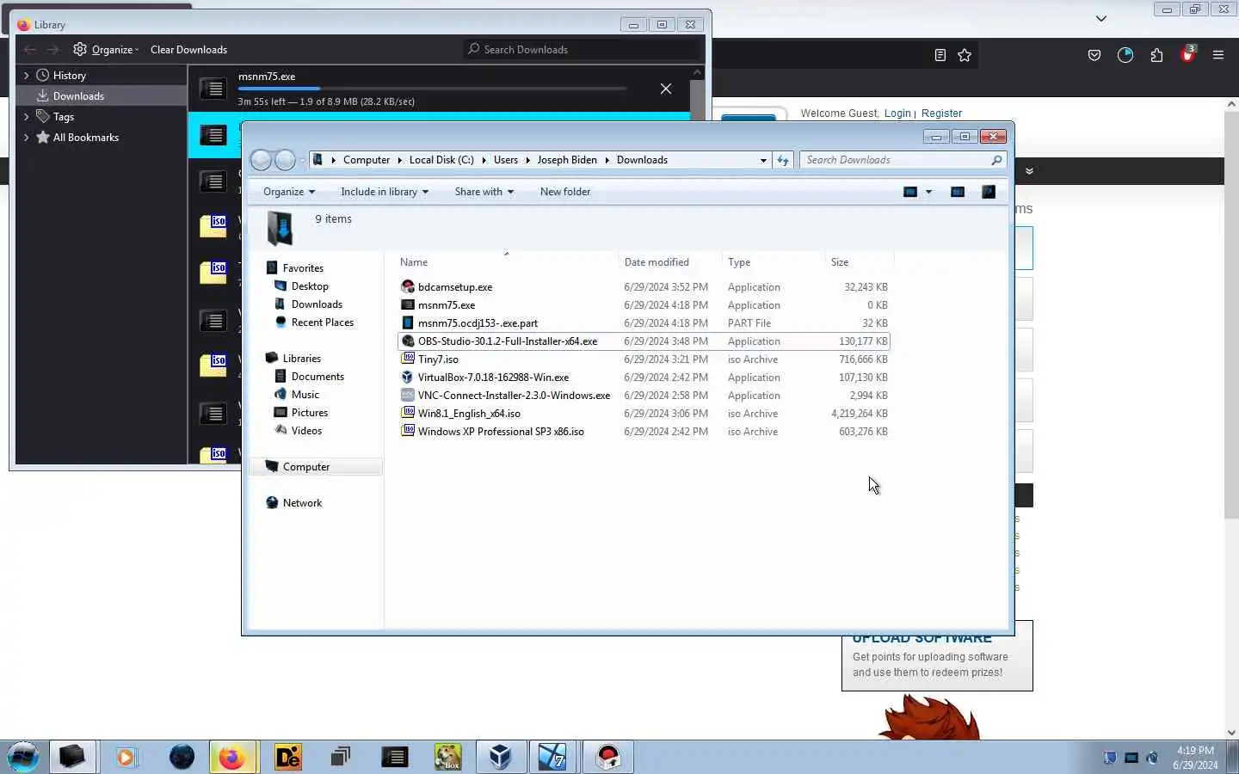1239x774 pixels.
Task: Click Explorer forward navigation button
Action: pos(285,160)
